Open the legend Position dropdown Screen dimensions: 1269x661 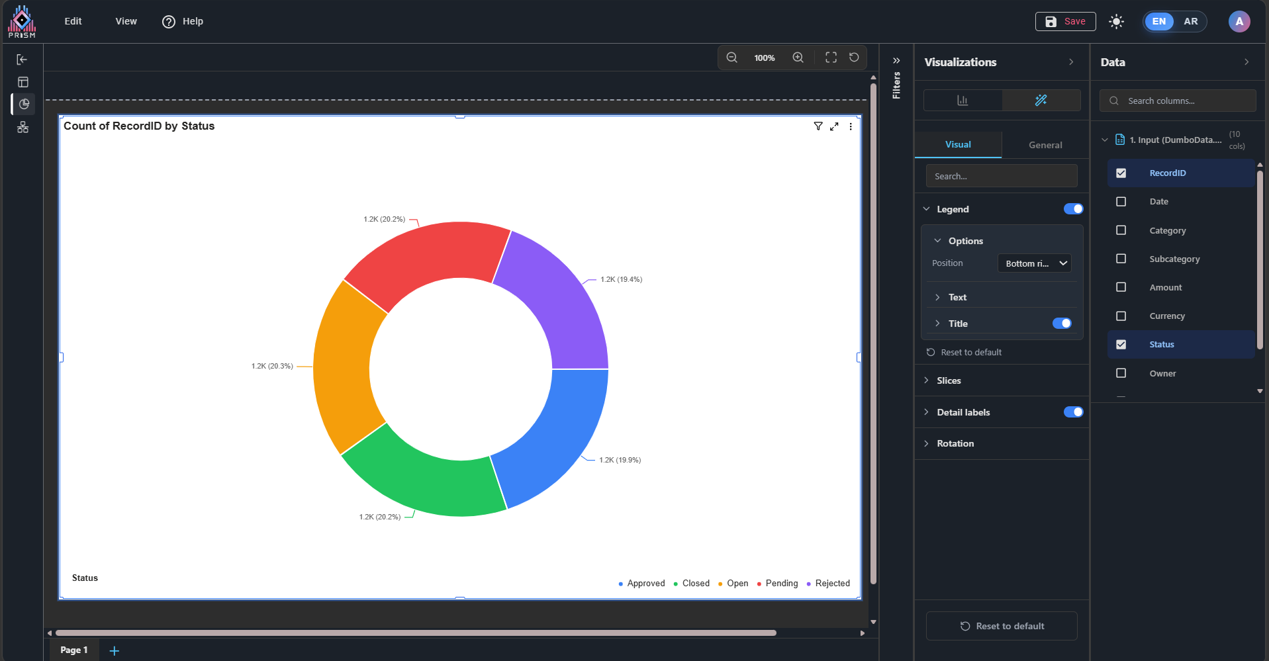1034,263
